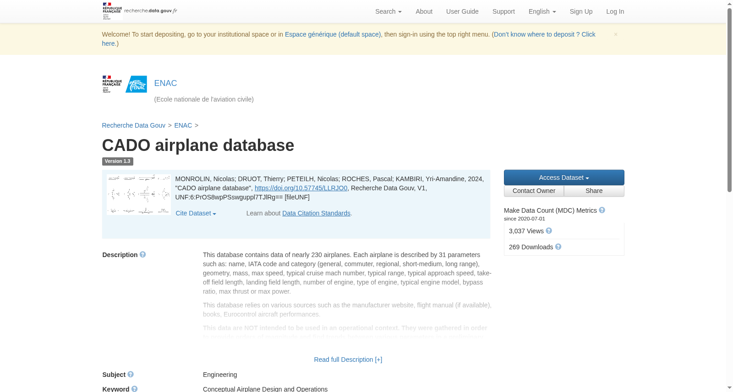
Task: Open the ENAC dataverse title link
Action: coord(165,83)
